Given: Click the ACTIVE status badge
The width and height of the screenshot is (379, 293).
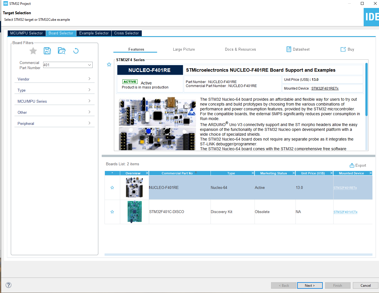Looking at the screenshot, I should [130, 82].
